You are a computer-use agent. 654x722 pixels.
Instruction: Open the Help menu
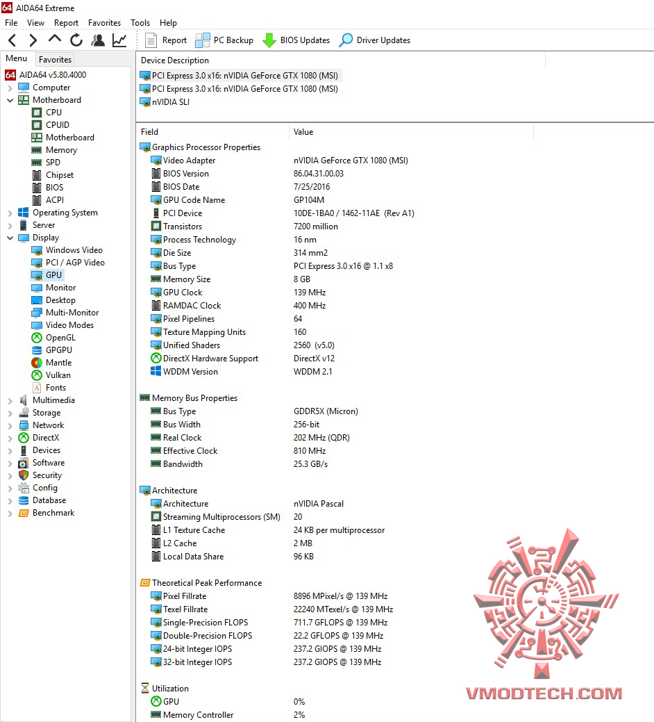[168, 22]
